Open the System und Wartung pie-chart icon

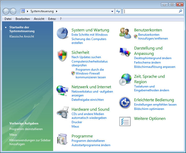[x=62, y=33]
